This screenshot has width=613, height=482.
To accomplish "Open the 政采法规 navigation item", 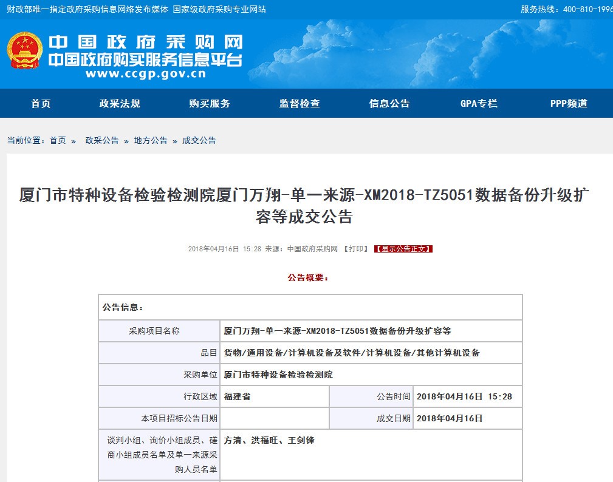I will pyautogui.click(x=120, y=104).
